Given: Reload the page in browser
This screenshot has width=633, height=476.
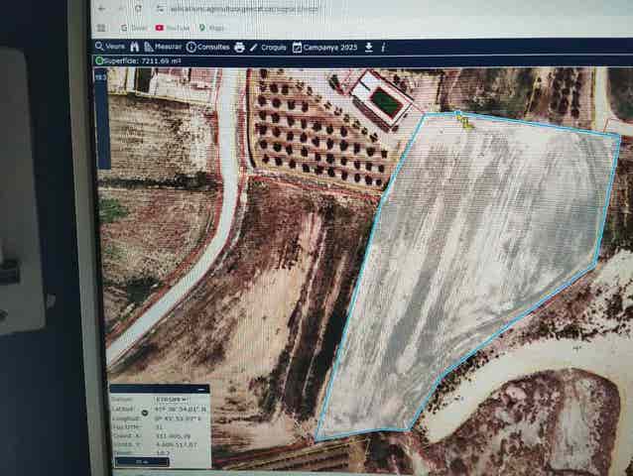Looking at the screenshot, I should (138, 8).
